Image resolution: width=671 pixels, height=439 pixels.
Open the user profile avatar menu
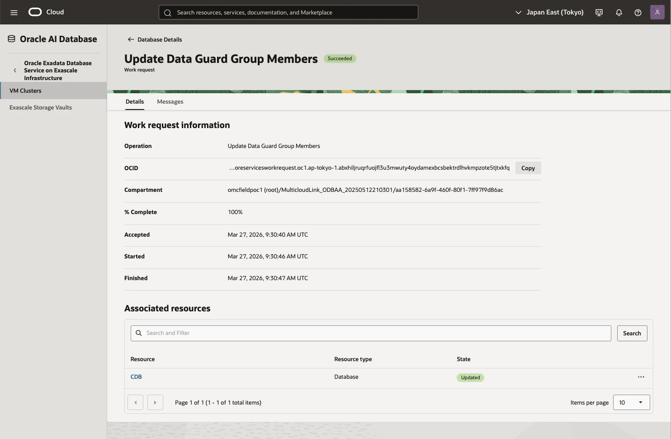coord(657,12)
